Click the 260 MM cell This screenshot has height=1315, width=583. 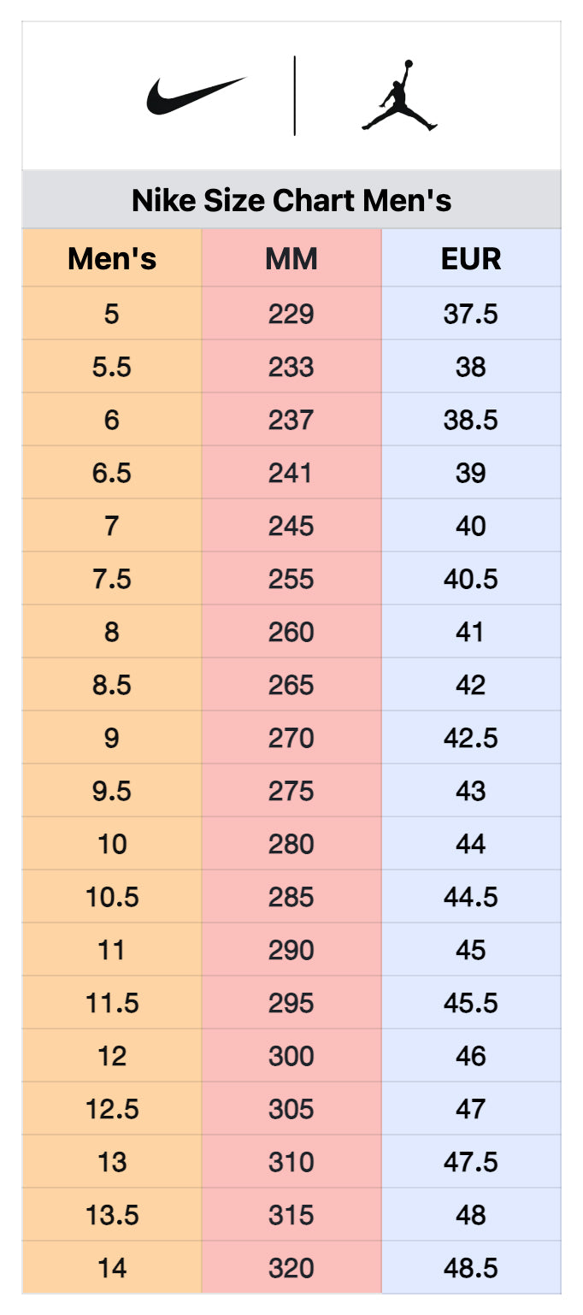(291, 632)
